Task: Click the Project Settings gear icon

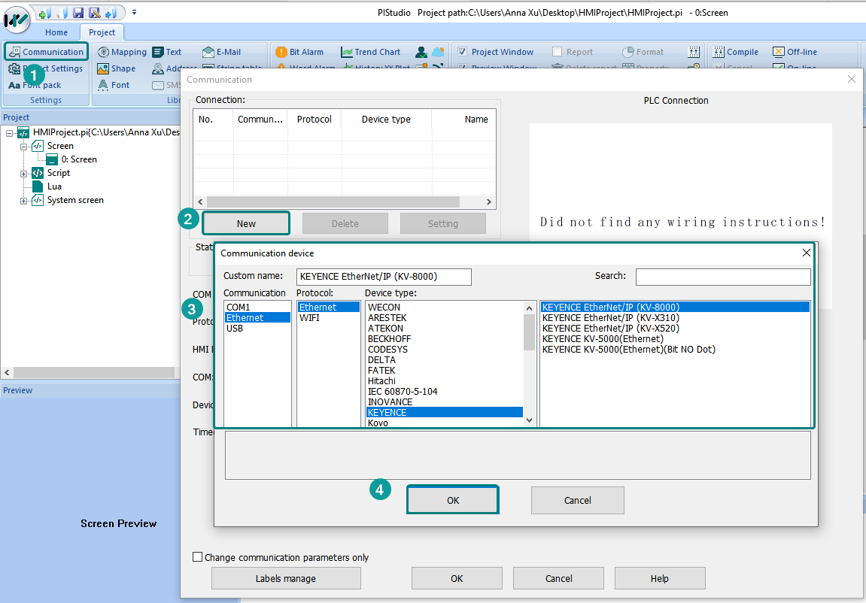Action: click(x=14, y=68)
